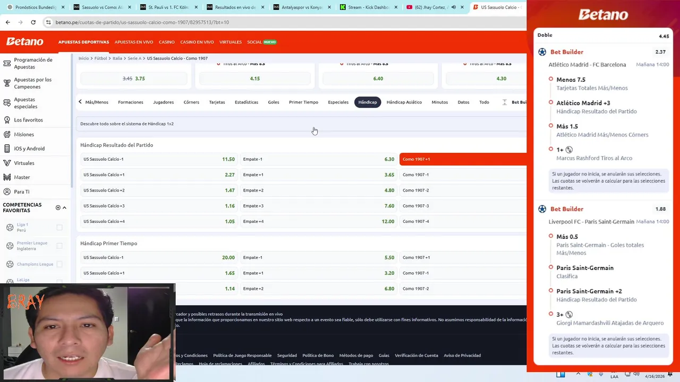
Task: Click Bet Builder ball icon for Liverpool bet
Action: tap(542, 209)
